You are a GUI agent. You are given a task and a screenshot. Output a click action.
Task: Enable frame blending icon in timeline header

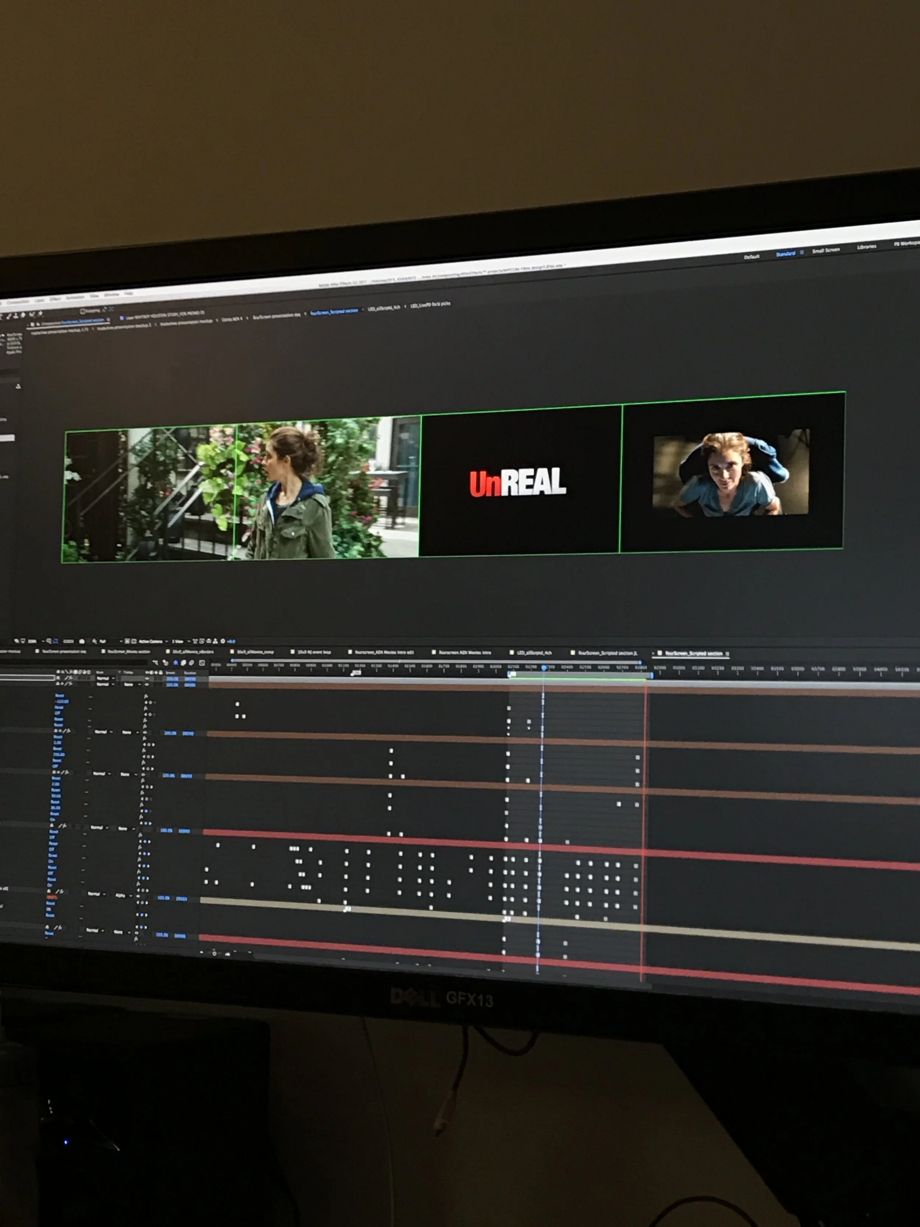[x=184, y=663]
